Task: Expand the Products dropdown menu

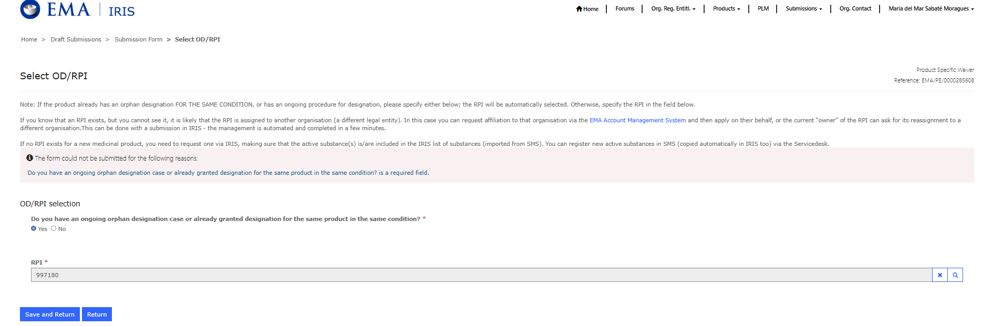Action: tap(726, 9)
